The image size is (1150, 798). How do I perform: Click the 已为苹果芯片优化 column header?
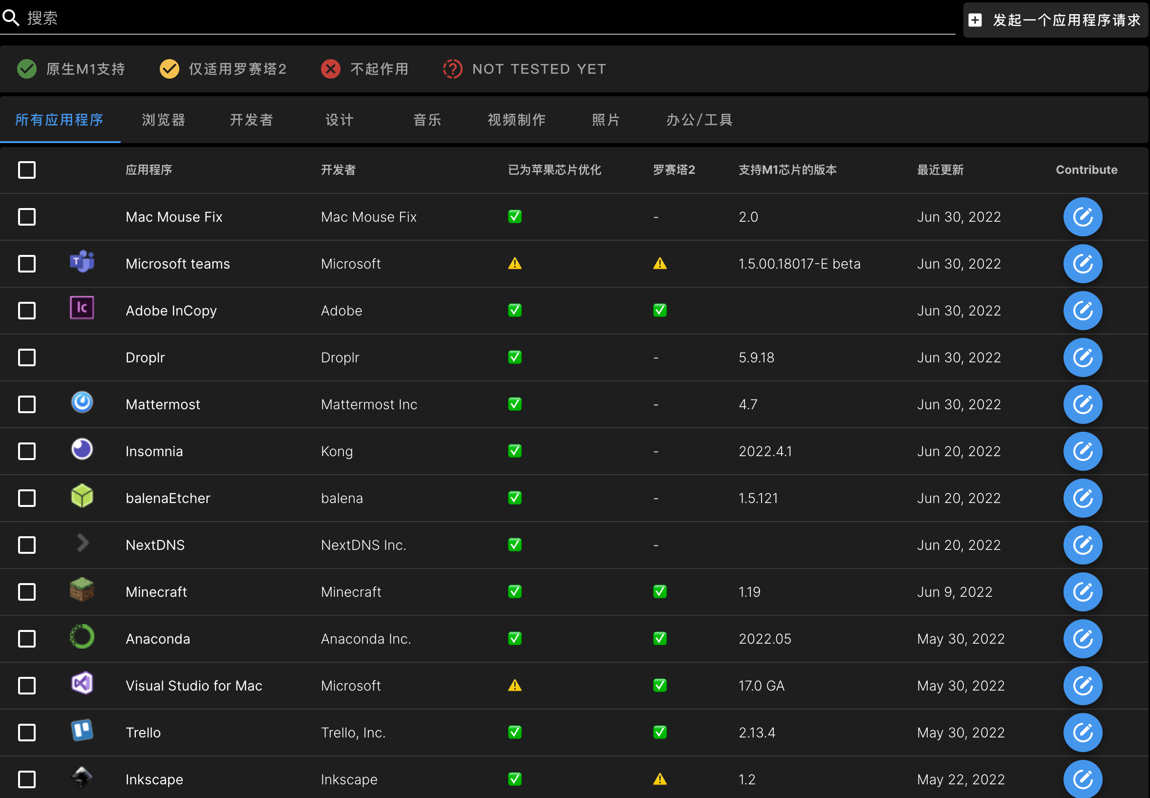(554, 170)
